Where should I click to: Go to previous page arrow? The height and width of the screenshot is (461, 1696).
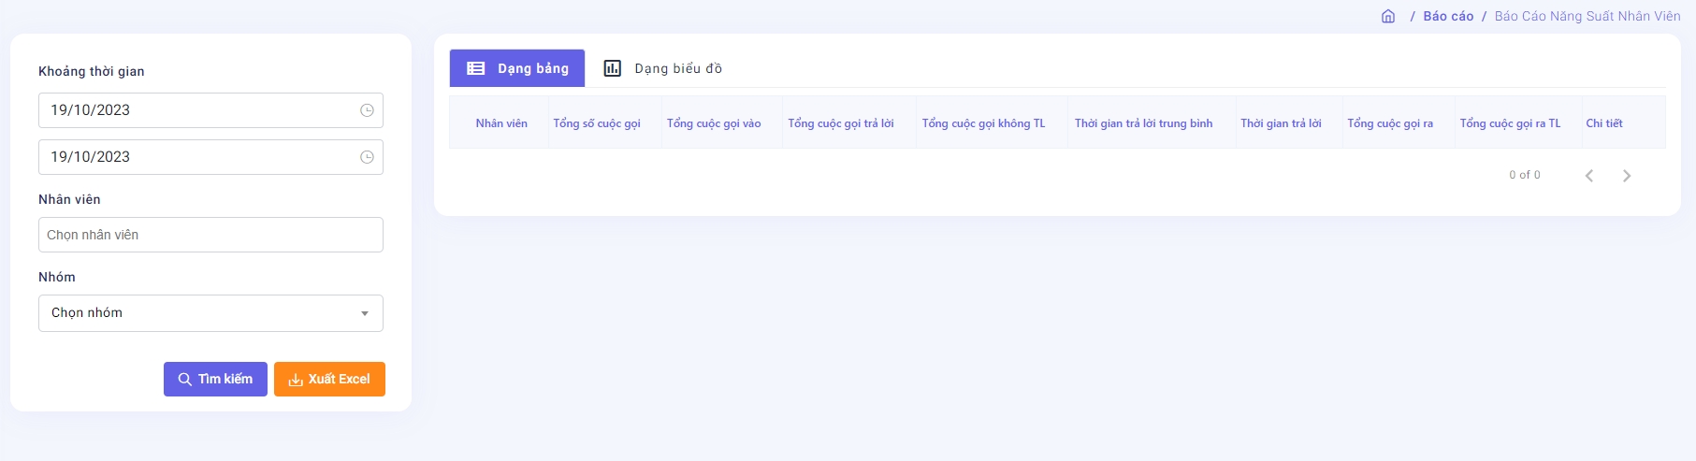[x=1588, y=176]
